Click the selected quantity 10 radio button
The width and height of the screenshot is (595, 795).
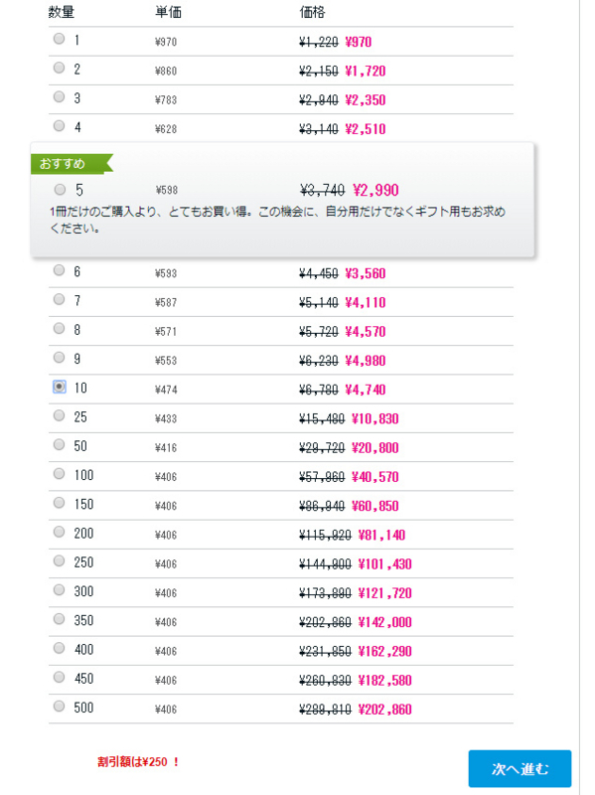coord(60,387)
